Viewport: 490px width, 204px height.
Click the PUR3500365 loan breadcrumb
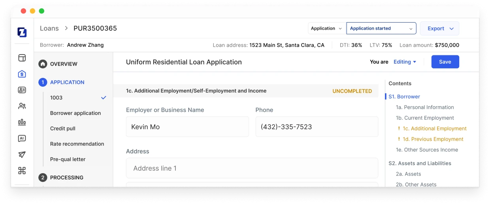tap(95, 28)
